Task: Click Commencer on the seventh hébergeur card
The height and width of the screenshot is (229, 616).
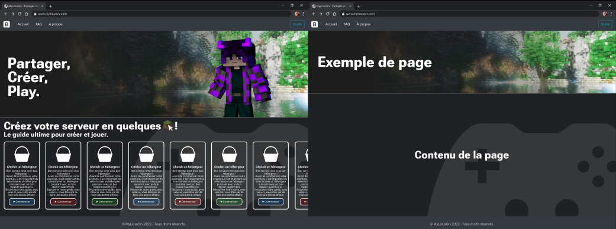Action: pyautogui.click(x=270, y=201)
